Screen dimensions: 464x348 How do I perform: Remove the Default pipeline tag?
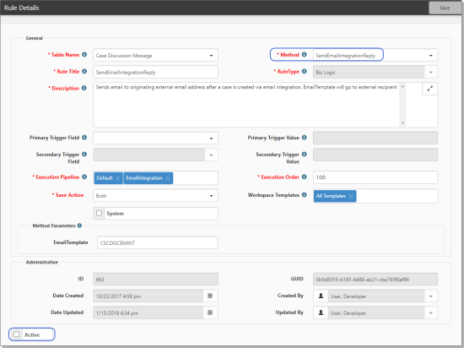tap(118, 178)
